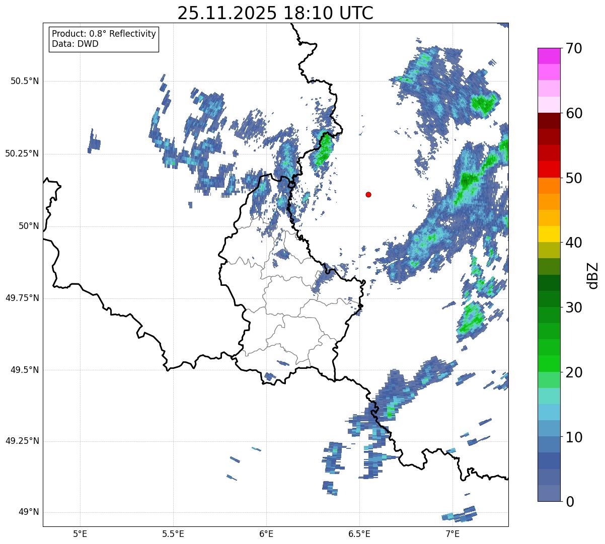Pick the bright green swatch above 20 dBZ
This screenshot has width=605, height=544.
coord(549,363)
